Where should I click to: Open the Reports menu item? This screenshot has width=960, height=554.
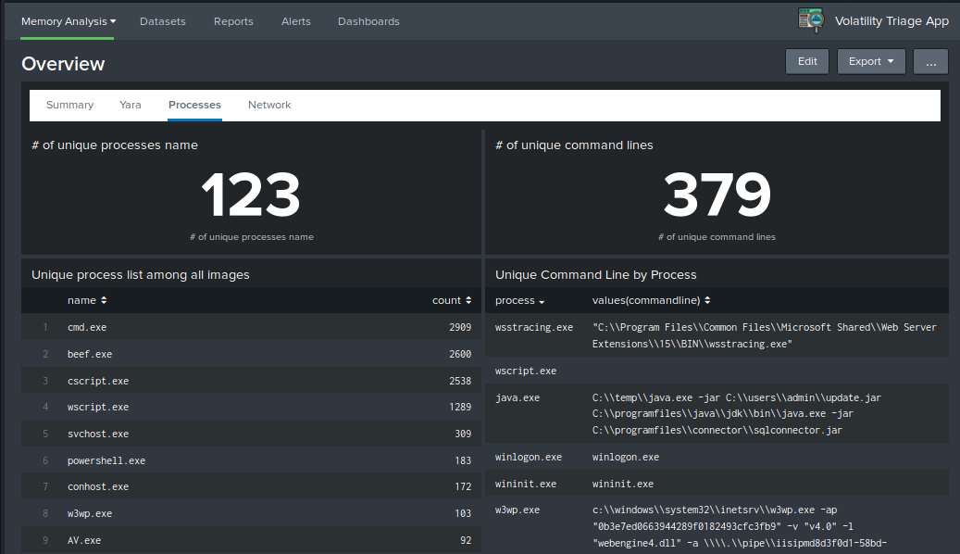pos(233,21)
